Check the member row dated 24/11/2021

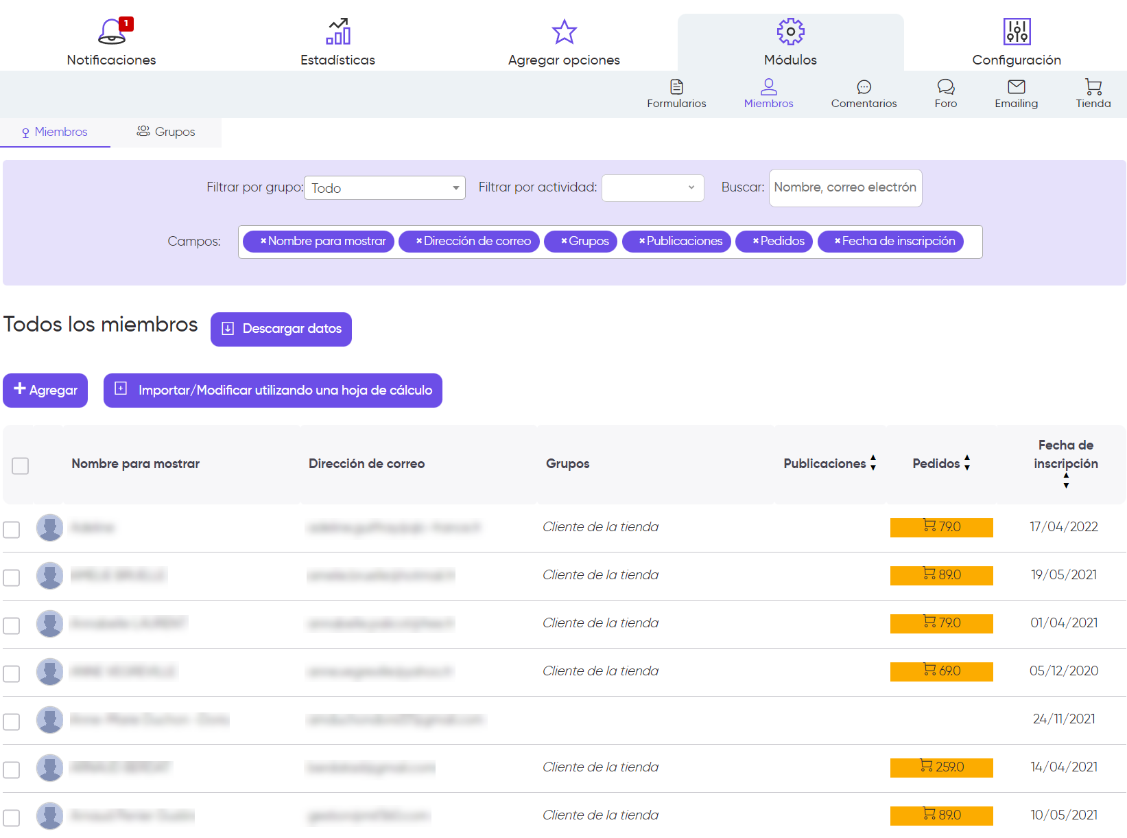12,722
